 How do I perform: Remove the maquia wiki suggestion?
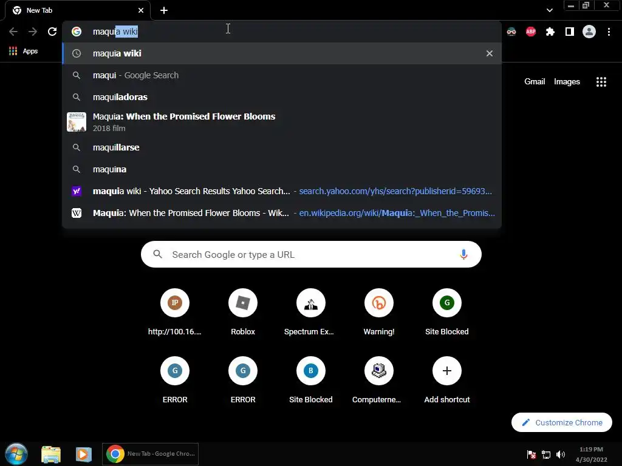point(490,53)
